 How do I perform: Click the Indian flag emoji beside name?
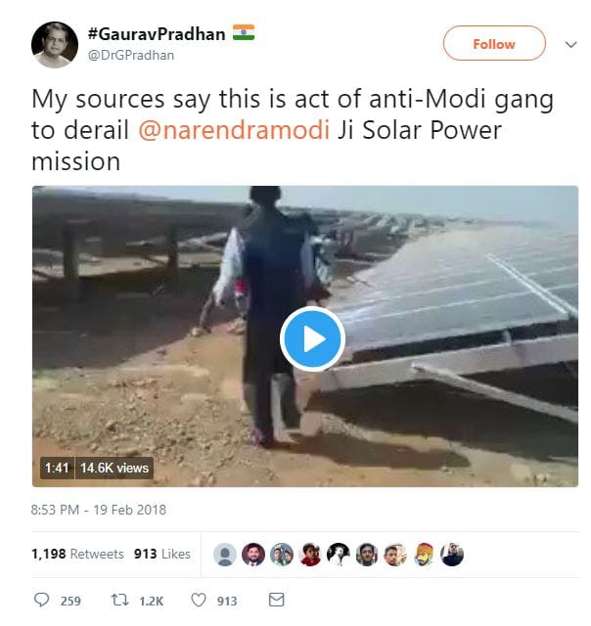(244, 33)
